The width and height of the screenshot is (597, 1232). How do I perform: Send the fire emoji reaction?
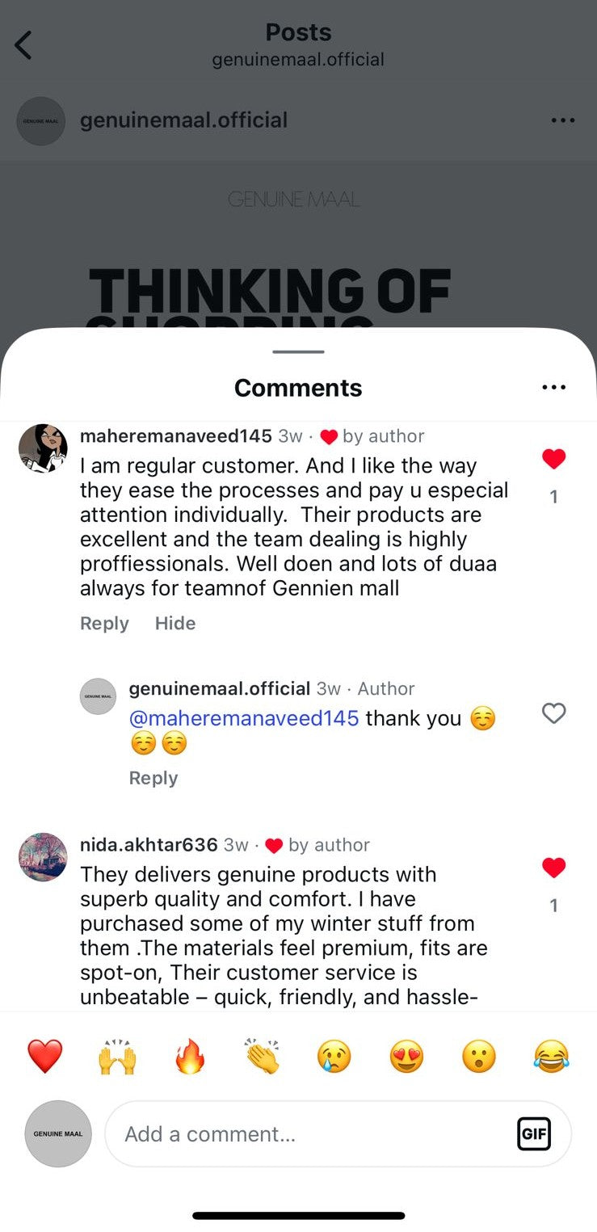[x=190, y=1056]
